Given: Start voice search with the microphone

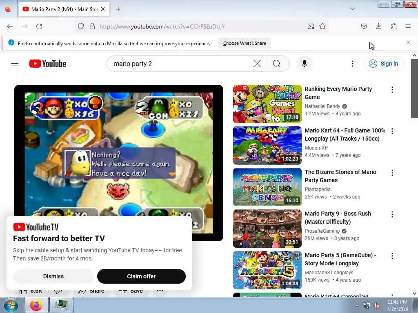Looking at the screenshot, I should tap(304, 64).
